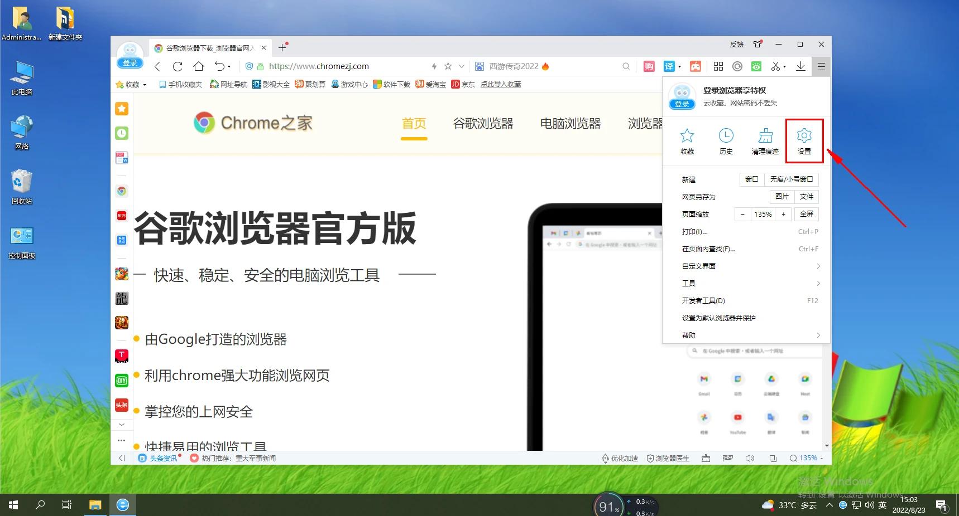Open the Chrome logo sidebar icon
The image size is (959, 516).
point(122,191)
